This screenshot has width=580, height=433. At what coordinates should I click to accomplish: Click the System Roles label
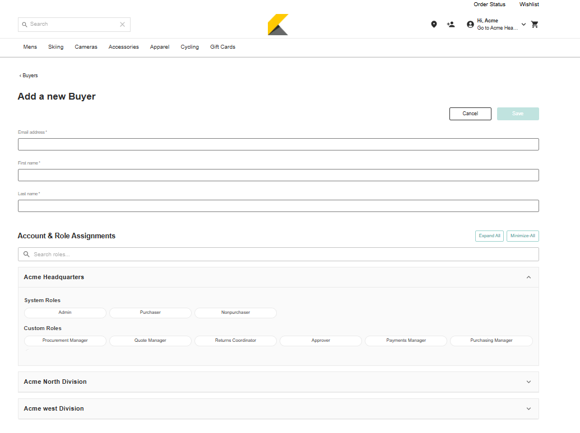42,300
